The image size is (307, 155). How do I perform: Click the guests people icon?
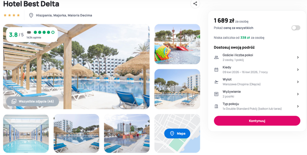tap(216, 57)
